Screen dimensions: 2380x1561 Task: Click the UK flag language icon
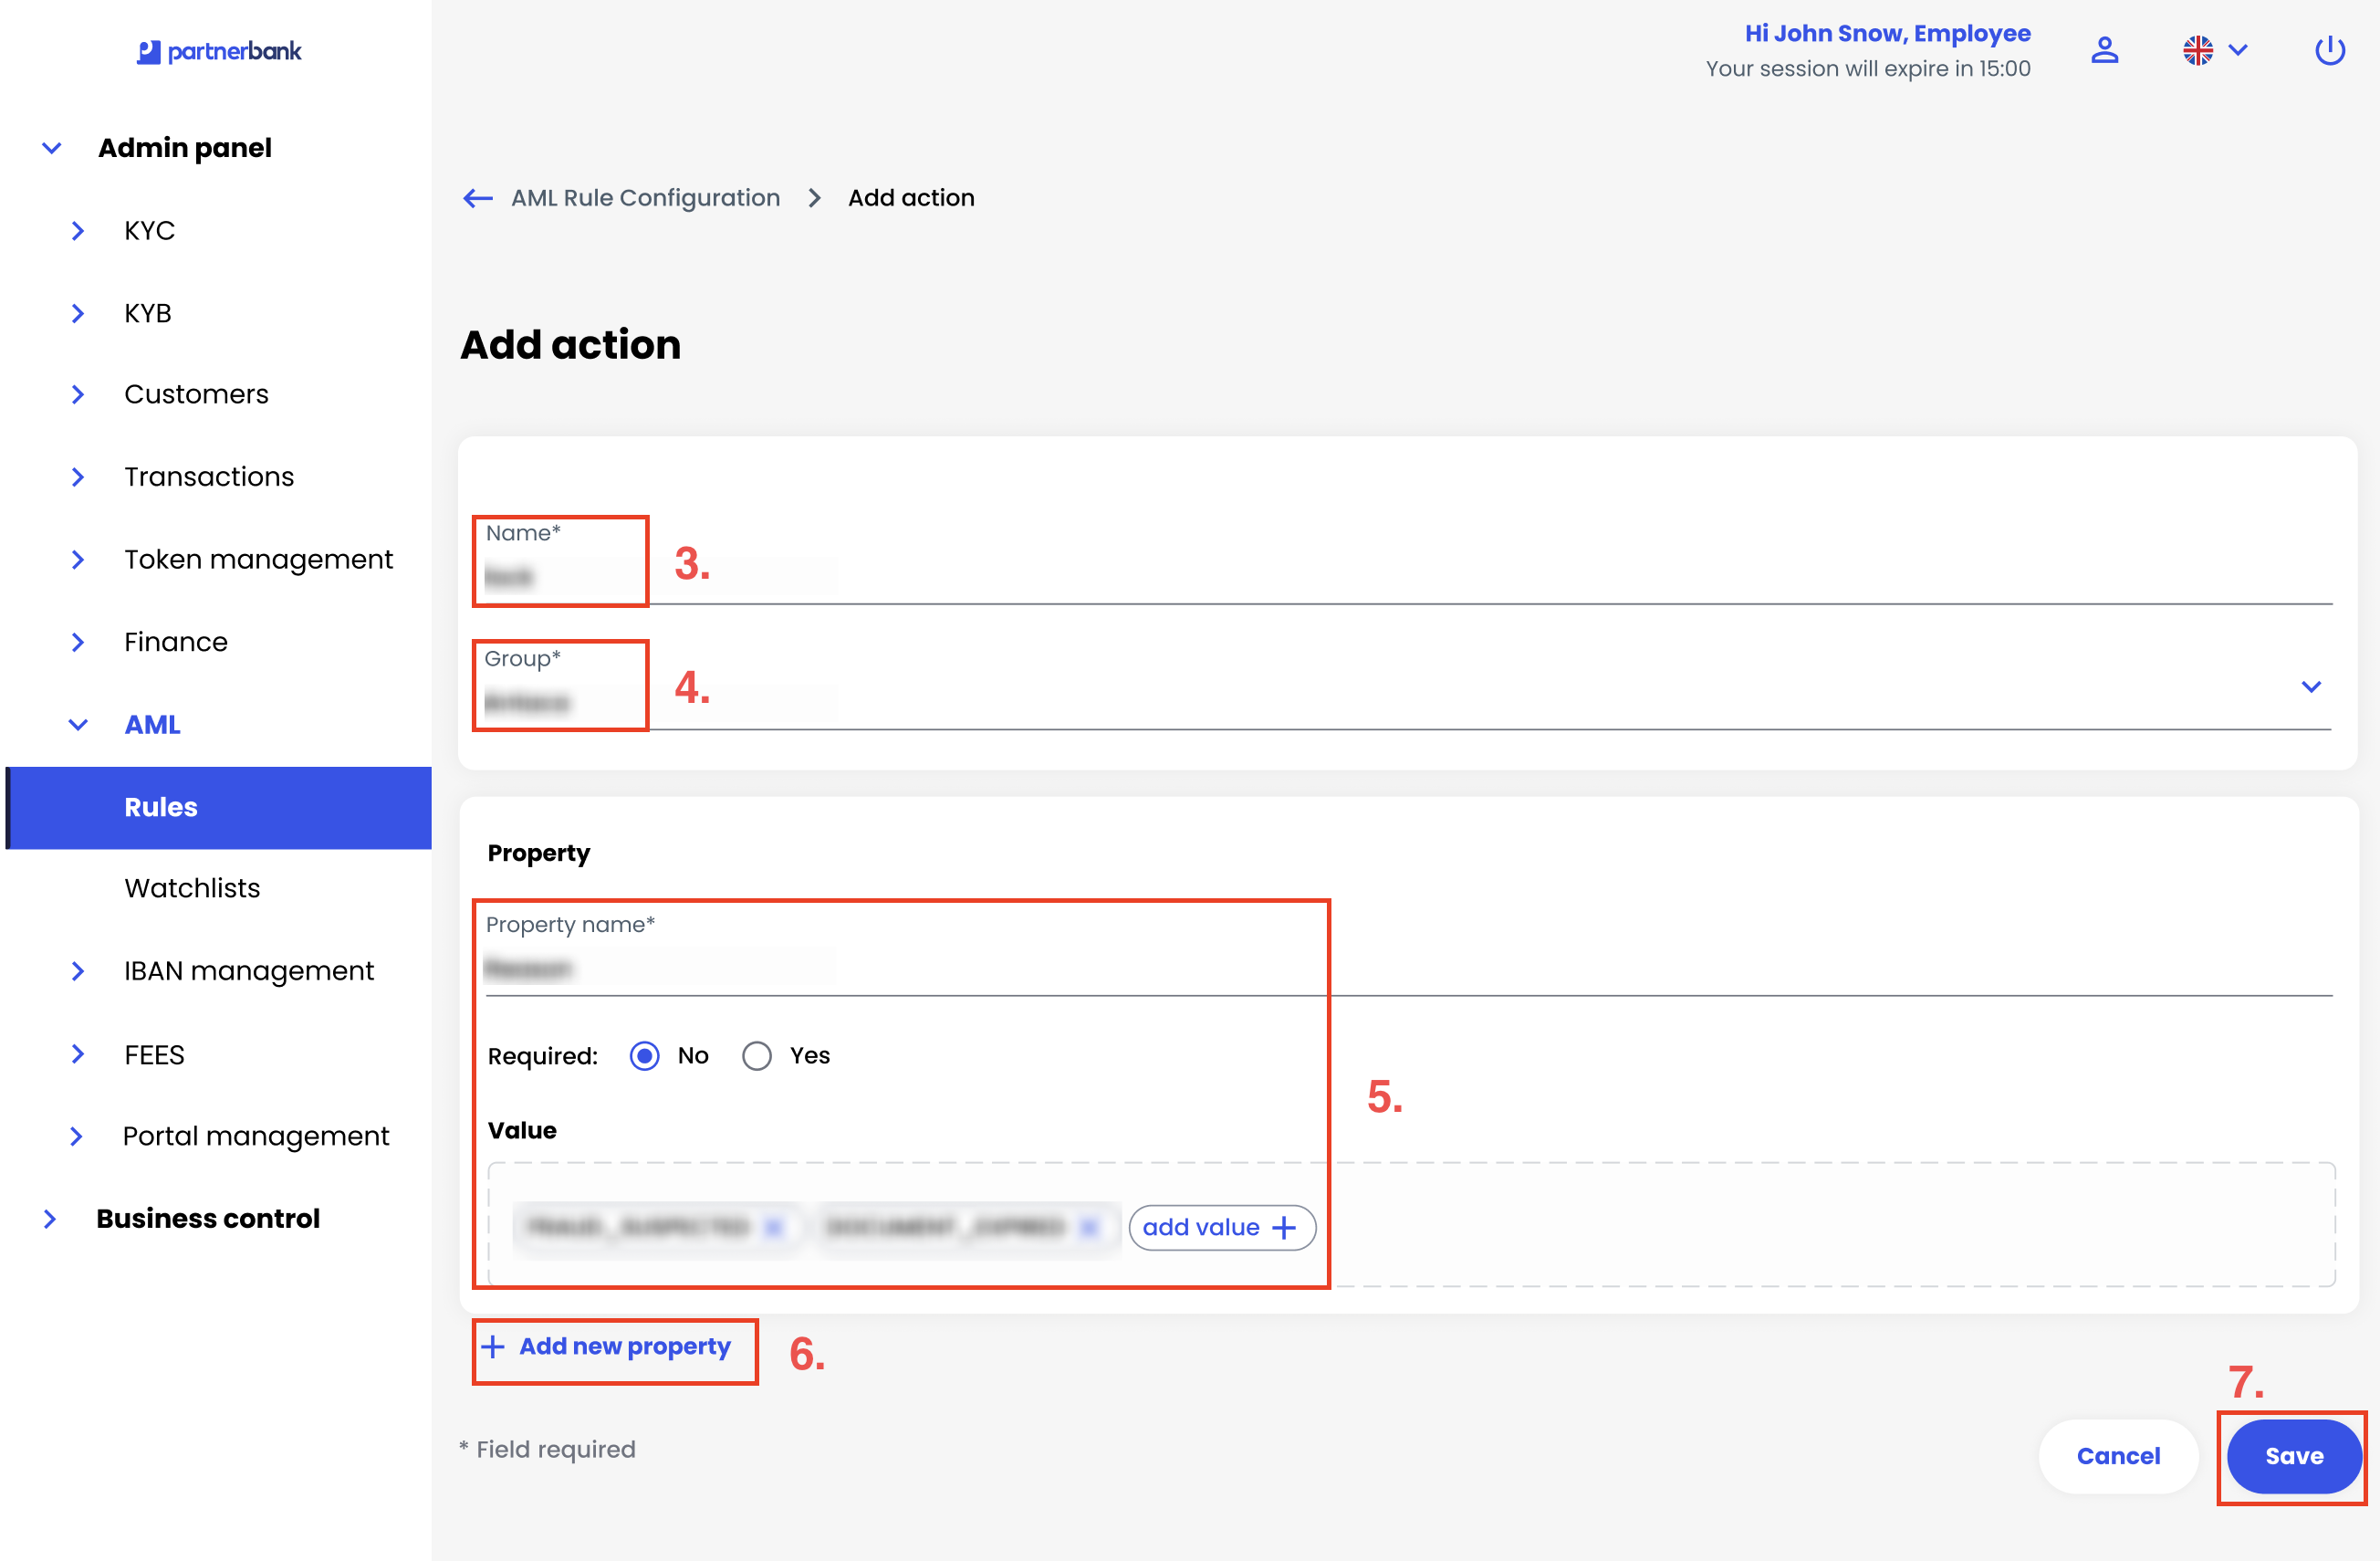point(2197,51)
